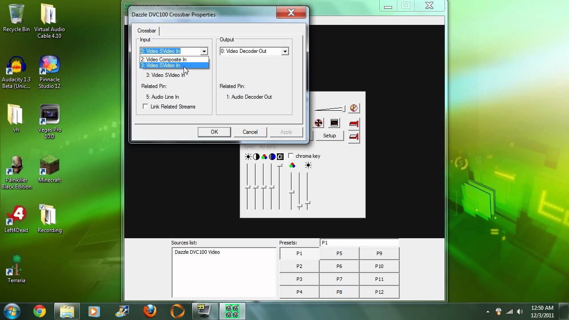Screen dimensions: 569x320
Task: Select preset P12 button
Action: pyautogui.click(x=379, y=292)
